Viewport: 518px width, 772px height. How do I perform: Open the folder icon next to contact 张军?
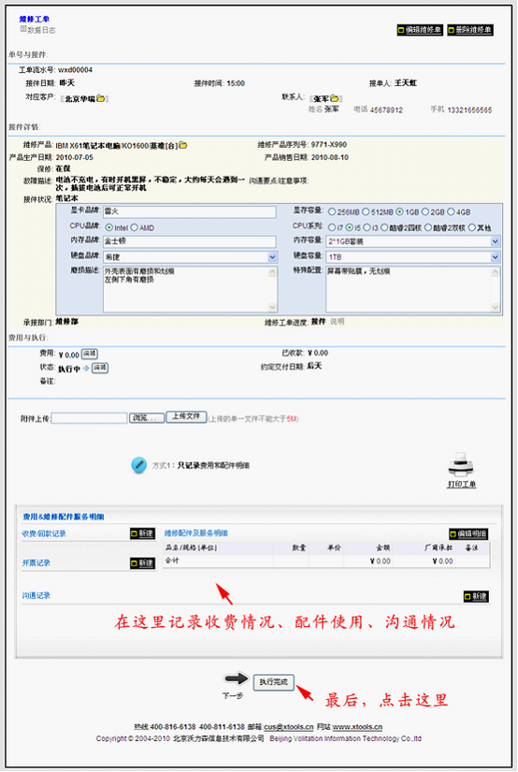[x=334, y=98]
